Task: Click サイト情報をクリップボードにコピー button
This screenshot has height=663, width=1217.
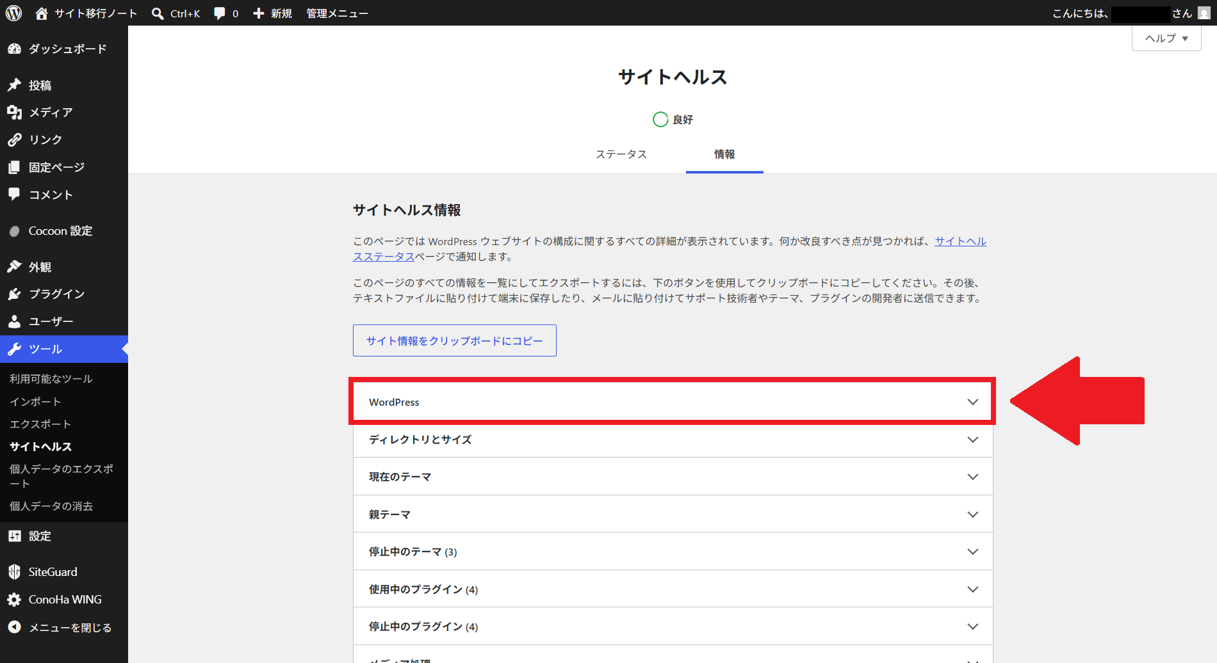Action: 454,340
